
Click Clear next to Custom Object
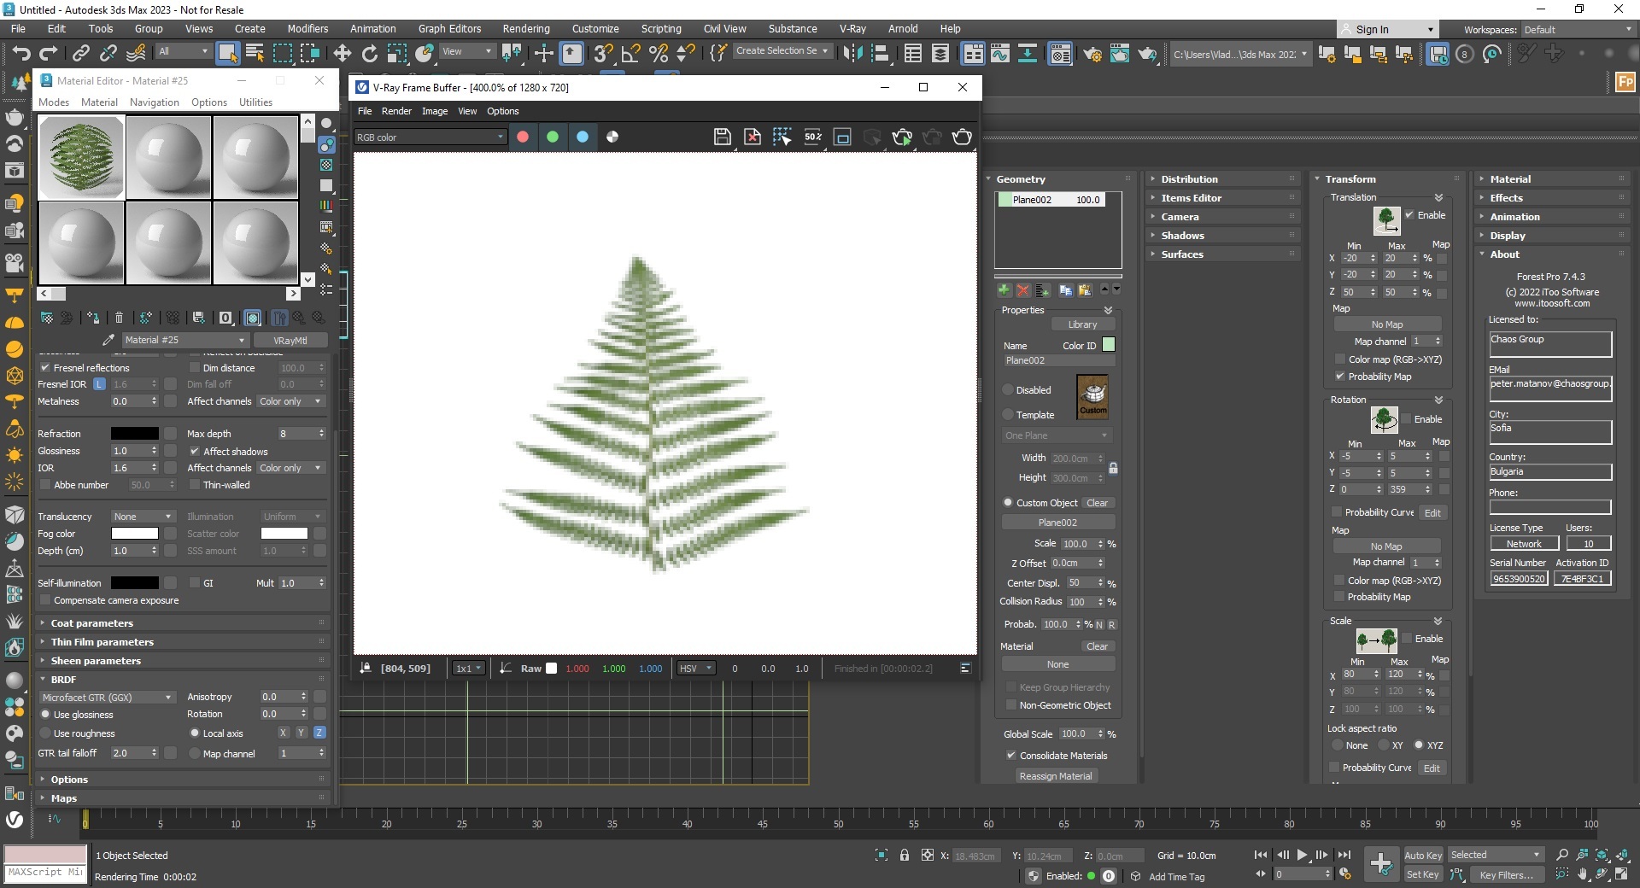click(x=1097, y=503)
